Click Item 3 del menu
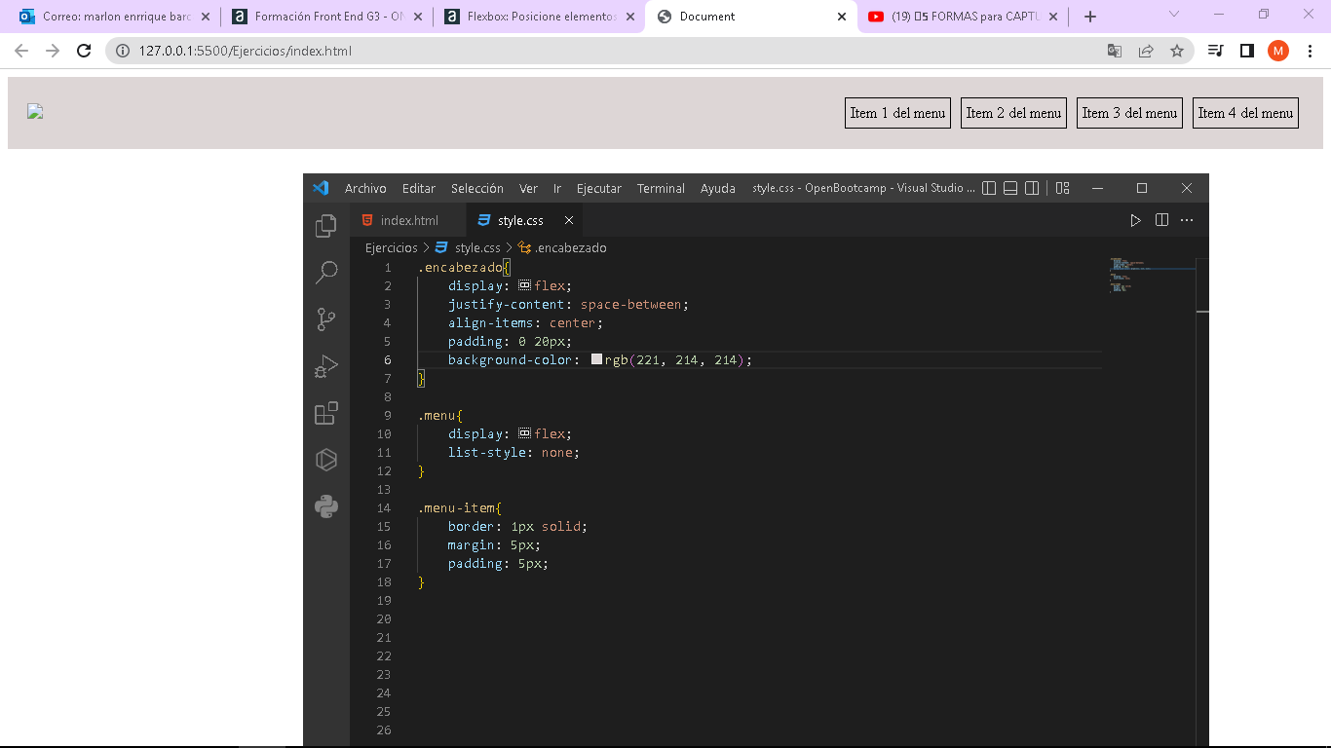1331x748 pixels. 1129,113
